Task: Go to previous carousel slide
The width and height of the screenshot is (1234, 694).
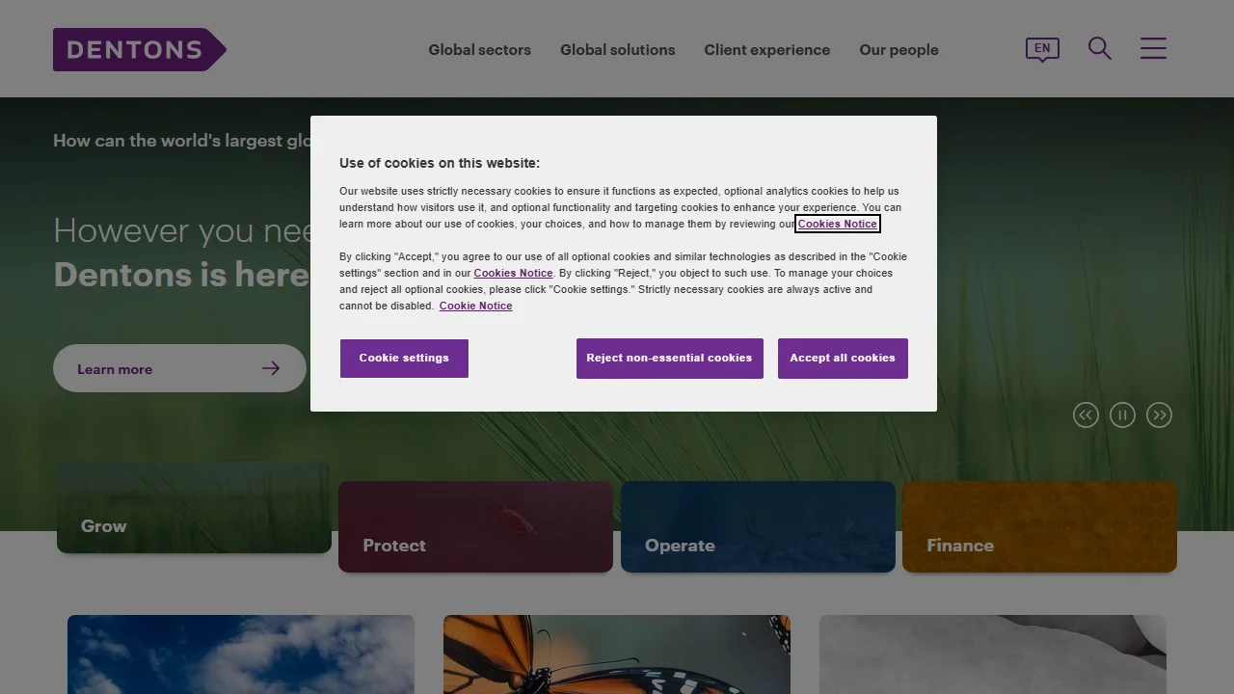Action: (1086, 414)
